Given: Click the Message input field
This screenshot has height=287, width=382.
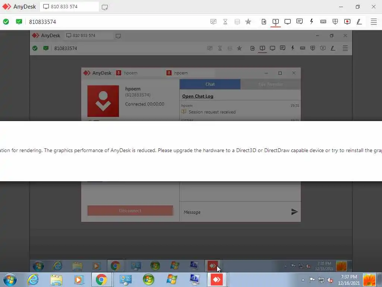Looking at the screenshot, I should [x=235, y=212].
